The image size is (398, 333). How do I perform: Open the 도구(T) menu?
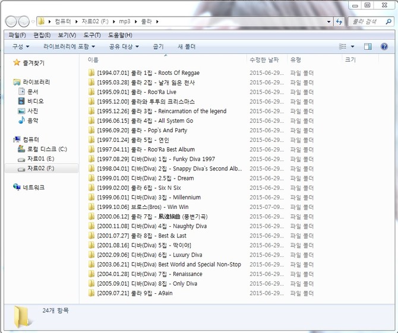pyautogui.click(x=92, y=35)
